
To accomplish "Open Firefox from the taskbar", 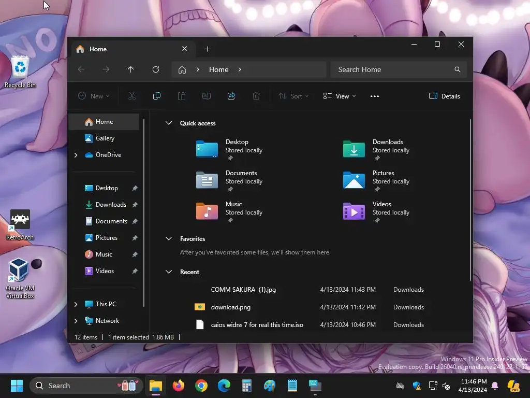I will pyautogui.click(x=179, y=386).
